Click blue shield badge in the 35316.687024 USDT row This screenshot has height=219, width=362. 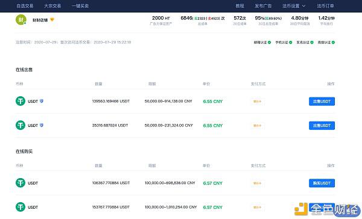pos(42,125)
